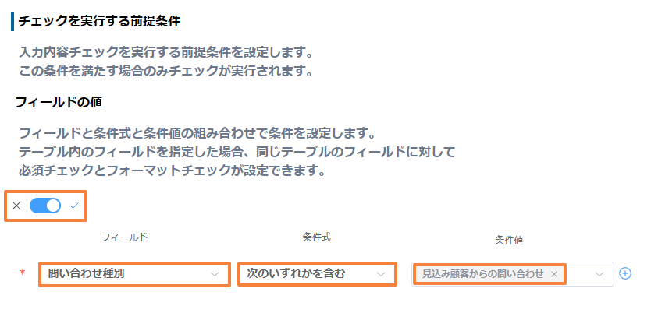Click the red required asterisk

(22, 273)
